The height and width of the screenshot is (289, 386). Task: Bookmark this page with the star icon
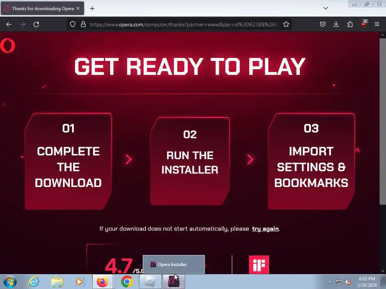click(x=286, y=24)
